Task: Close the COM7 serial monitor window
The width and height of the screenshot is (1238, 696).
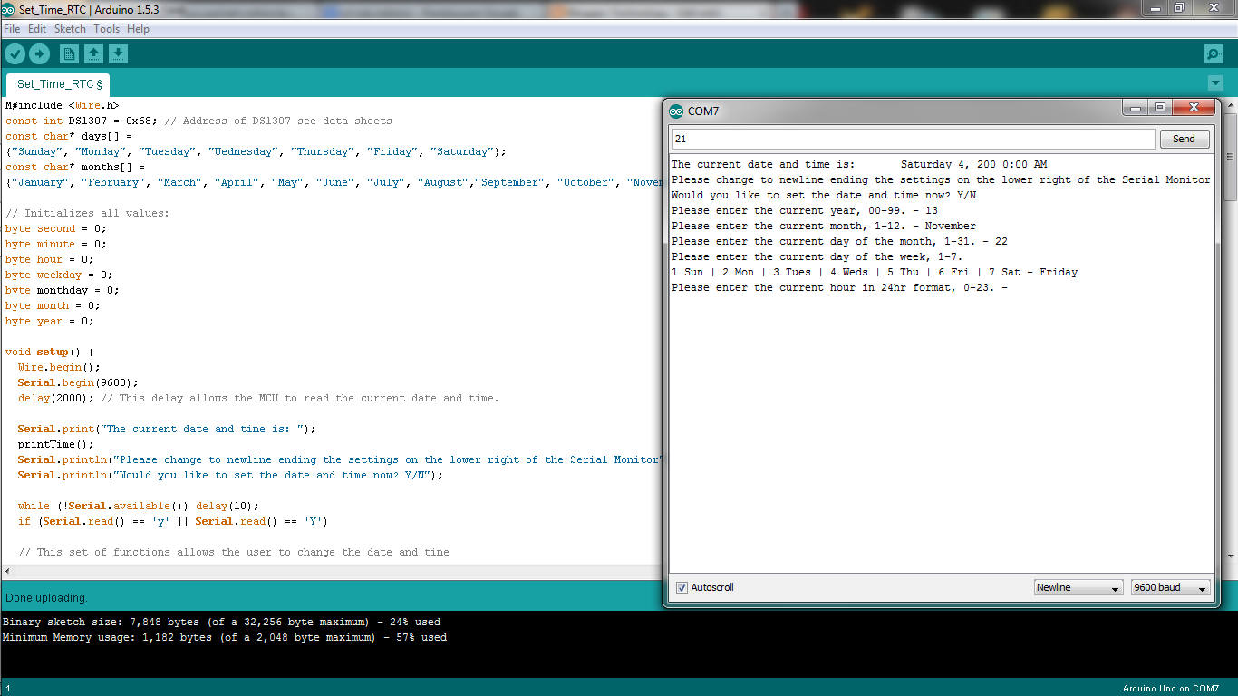Action: click(x=1194, y=108)
